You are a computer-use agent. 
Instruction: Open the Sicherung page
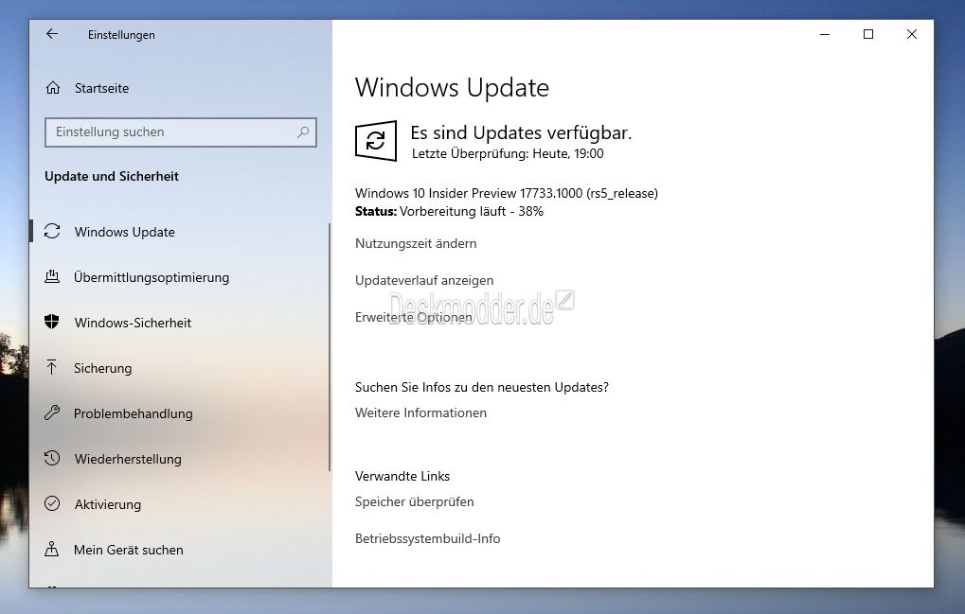[x=103, y=368]
